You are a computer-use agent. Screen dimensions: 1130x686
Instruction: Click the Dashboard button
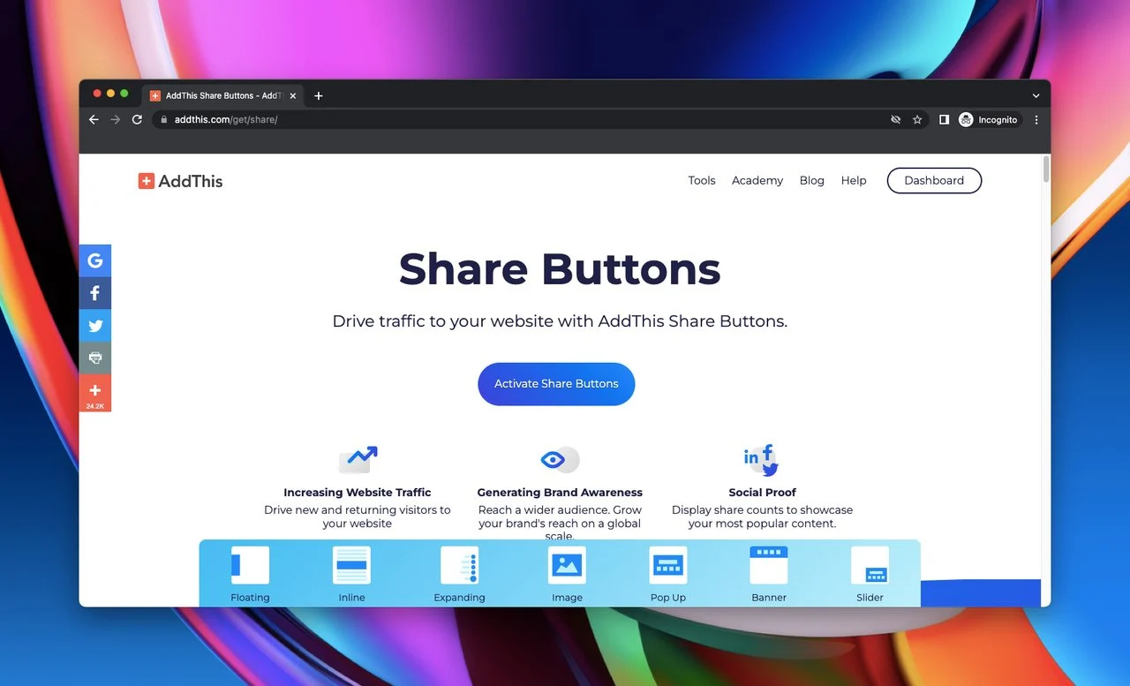(x=934, y=180)
